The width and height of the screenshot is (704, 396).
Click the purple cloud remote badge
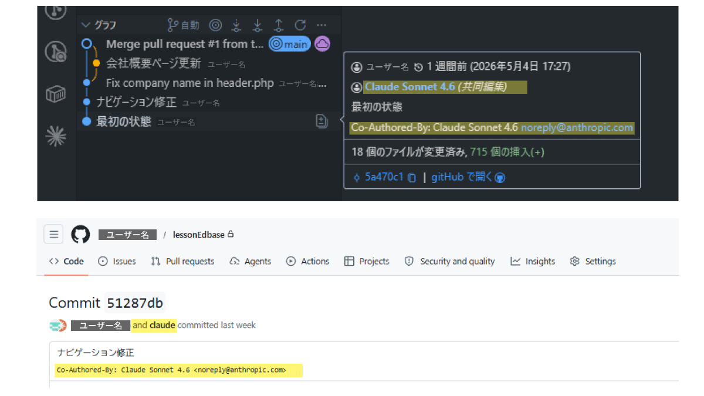322,43
